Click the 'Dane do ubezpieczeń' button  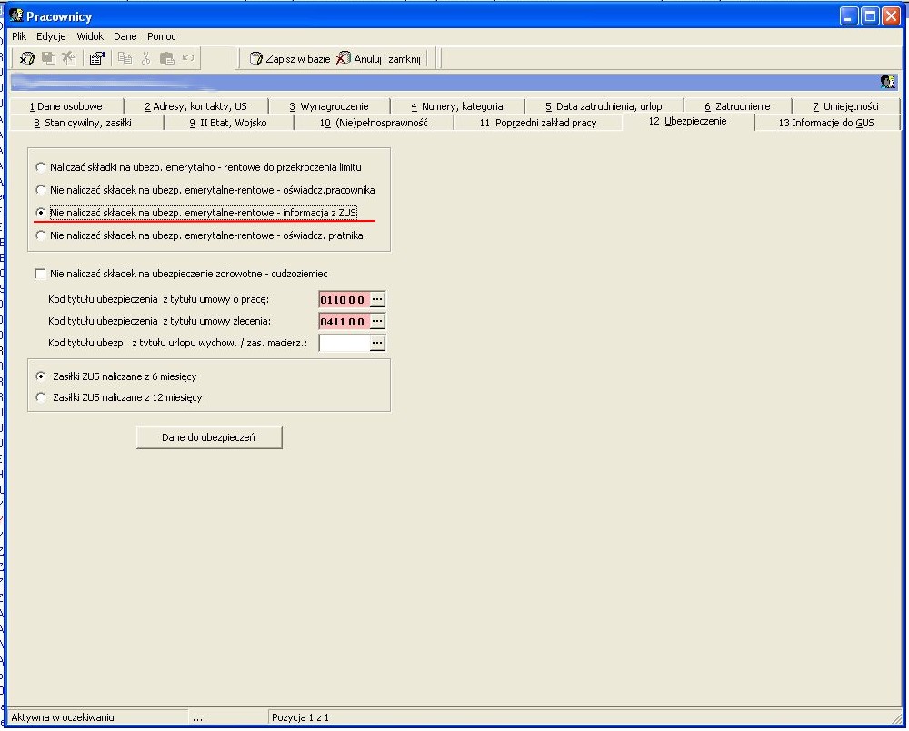coord(209,437)
